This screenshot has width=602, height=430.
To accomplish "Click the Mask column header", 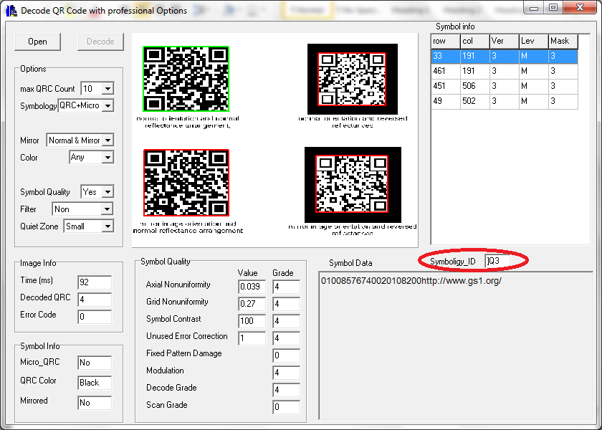I will (563, 41).
